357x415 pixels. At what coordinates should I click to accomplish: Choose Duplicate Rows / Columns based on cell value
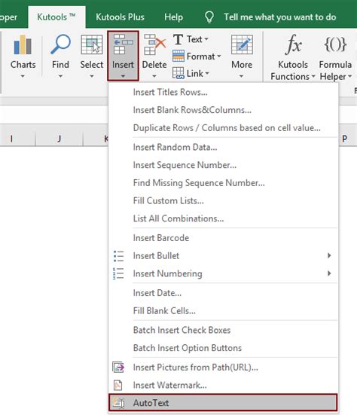coord(223,128)
